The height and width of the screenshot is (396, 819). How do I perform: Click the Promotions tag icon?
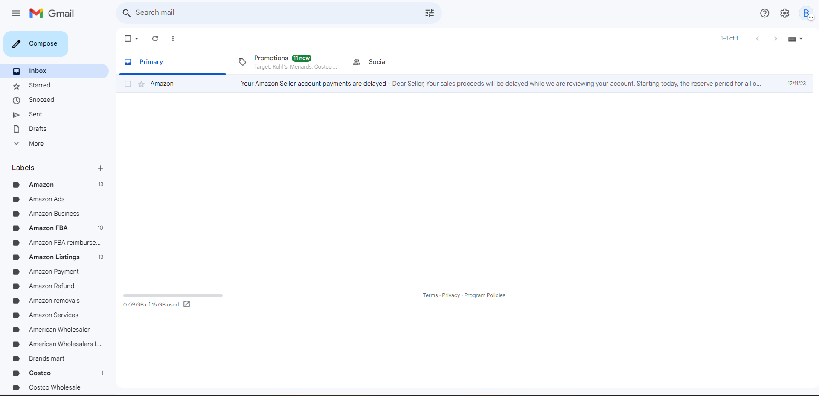(242, 62)
